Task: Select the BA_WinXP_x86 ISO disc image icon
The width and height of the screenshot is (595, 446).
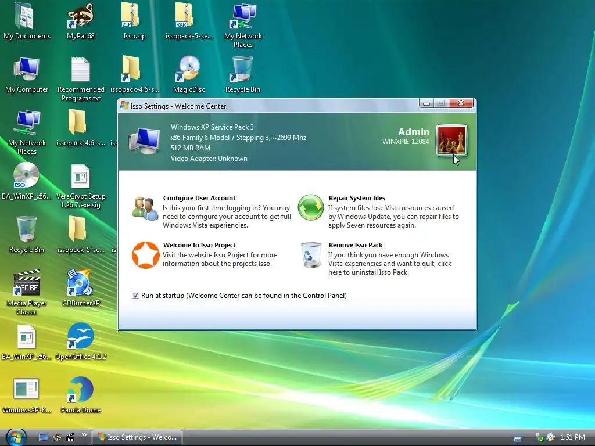Action: [27, 181]
